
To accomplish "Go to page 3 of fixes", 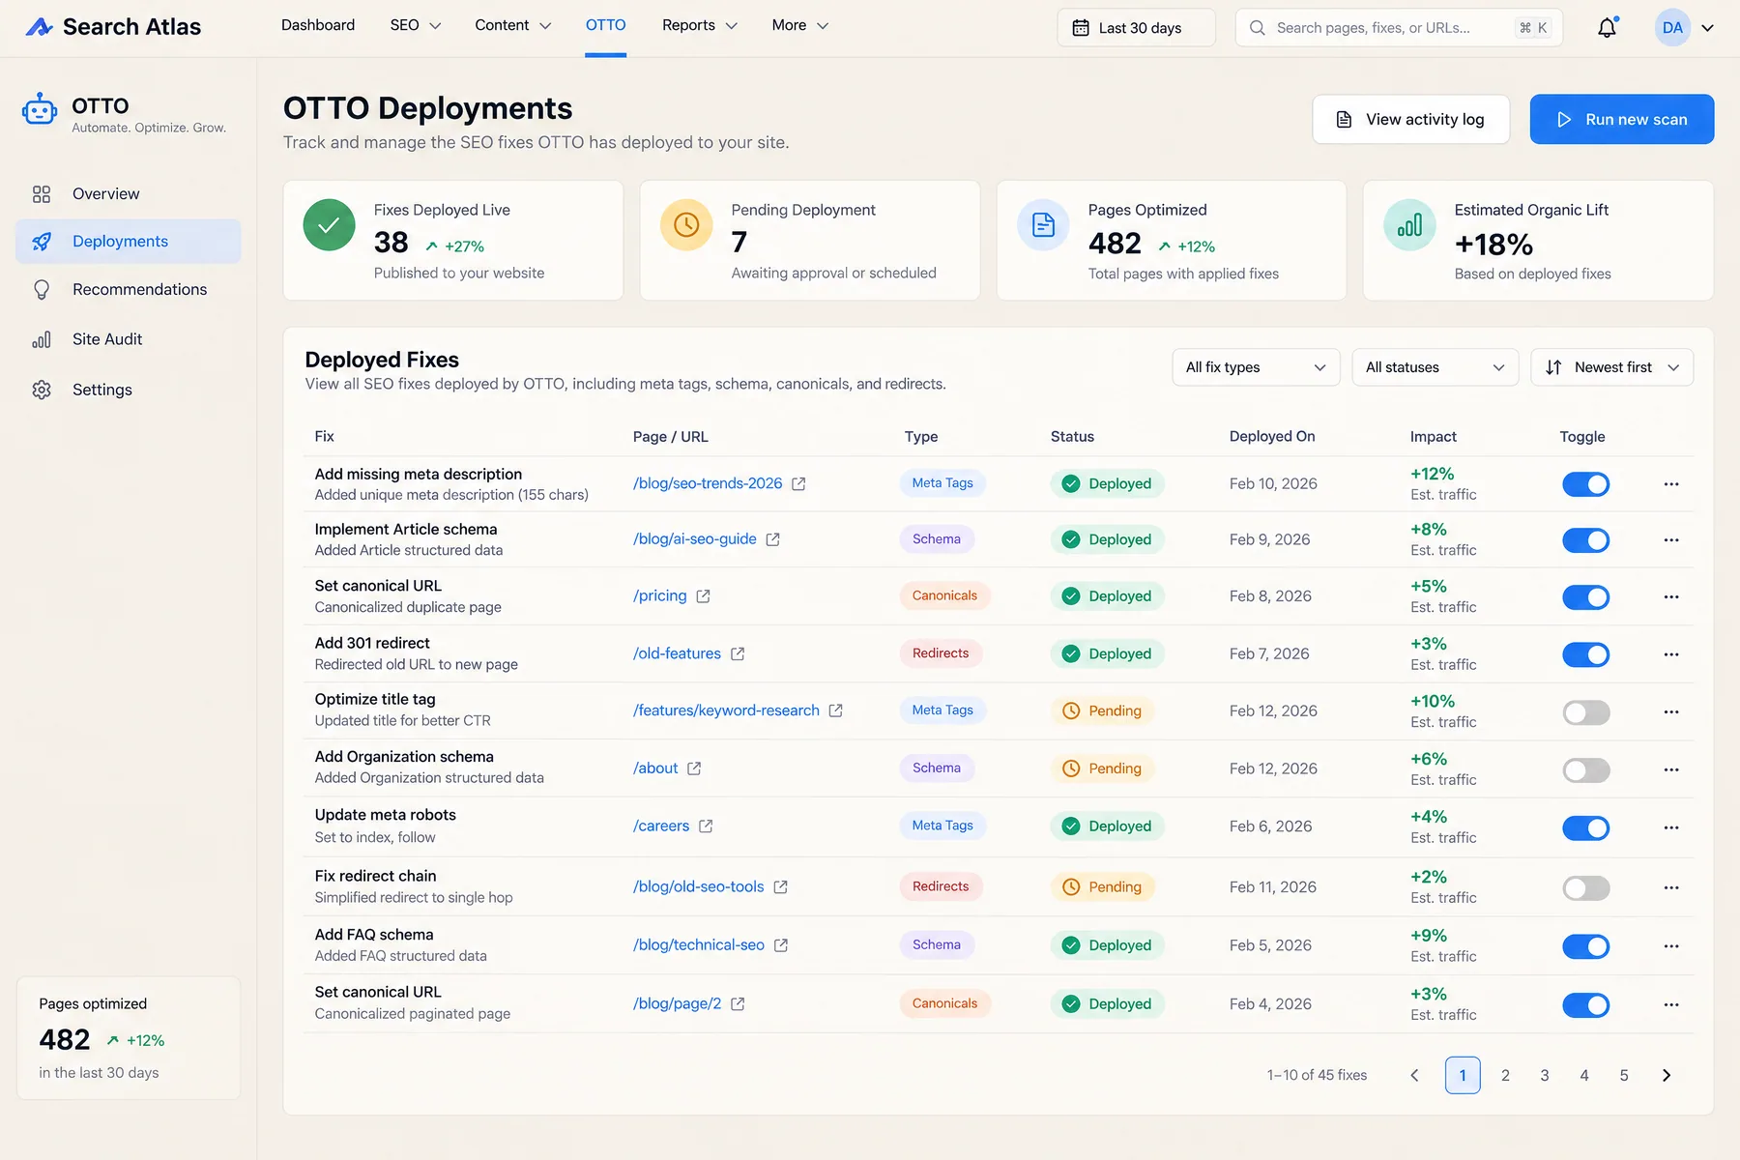I will (x=1545, y=1076).
